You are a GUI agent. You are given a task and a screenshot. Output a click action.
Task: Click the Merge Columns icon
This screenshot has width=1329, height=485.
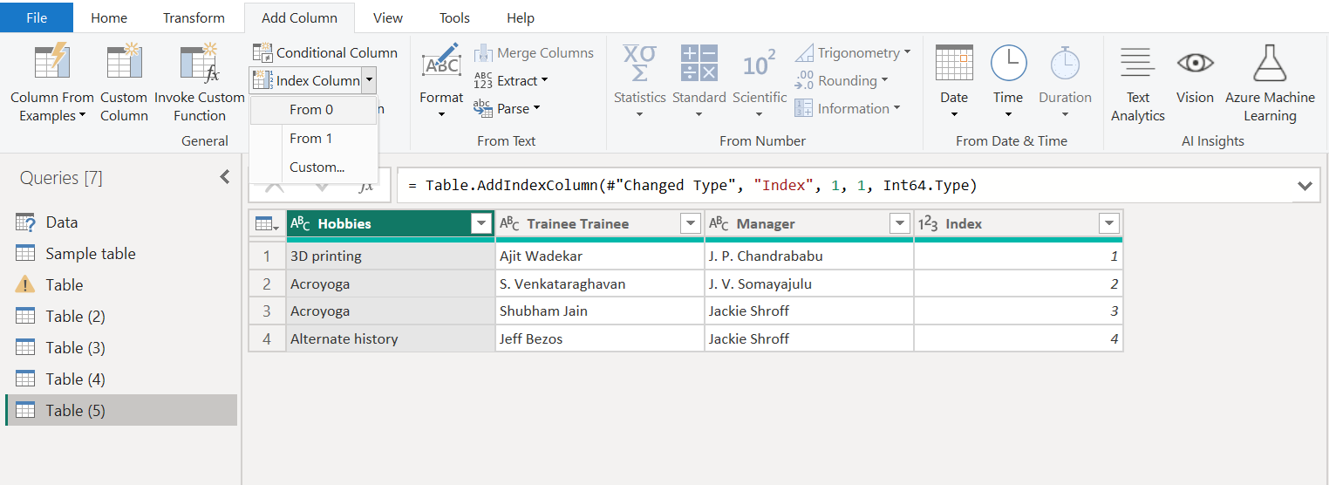[x=483, y=52]
